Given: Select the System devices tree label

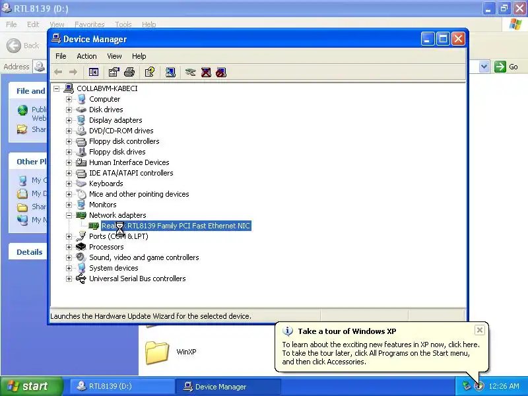Looking at the screenshot, I should (114, 268).
